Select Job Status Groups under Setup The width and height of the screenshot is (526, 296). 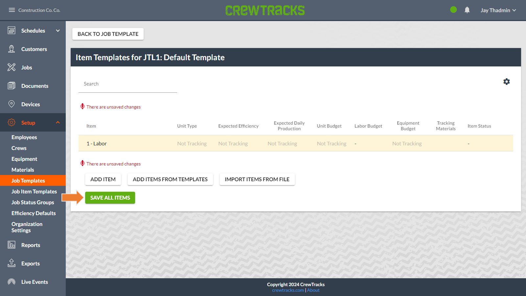click(33, 202)
